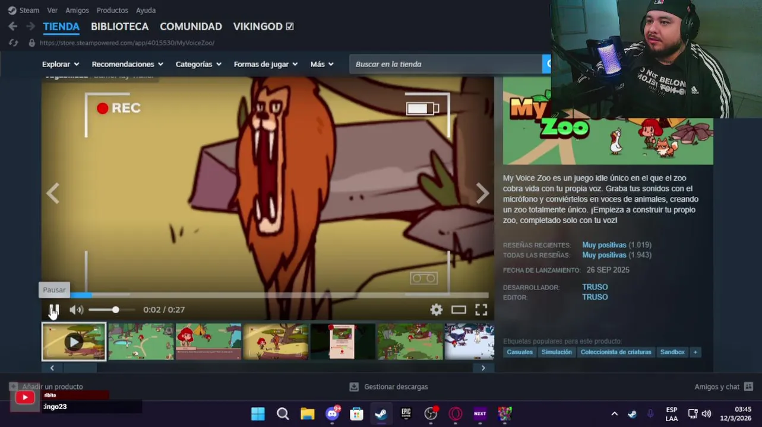Switch to the TIENDA tab
The width and height of the screenshot is (762, 427).
(61, 27)
